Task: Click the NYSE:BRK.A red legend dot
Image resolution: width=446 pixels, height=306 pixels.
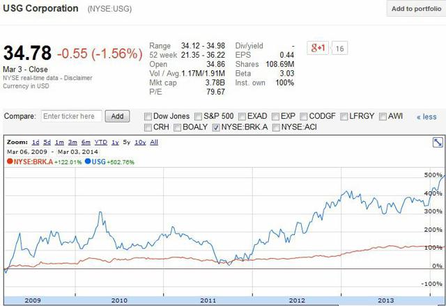Action: click(10, 161)
